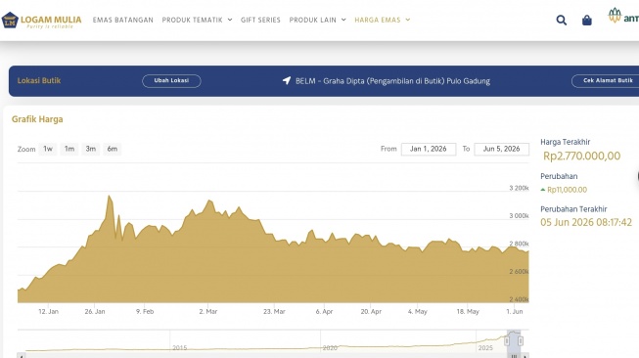Select the 1w zoom range
Image resolution: width=639 pixels, height=358 pixels.
(48, 149)
